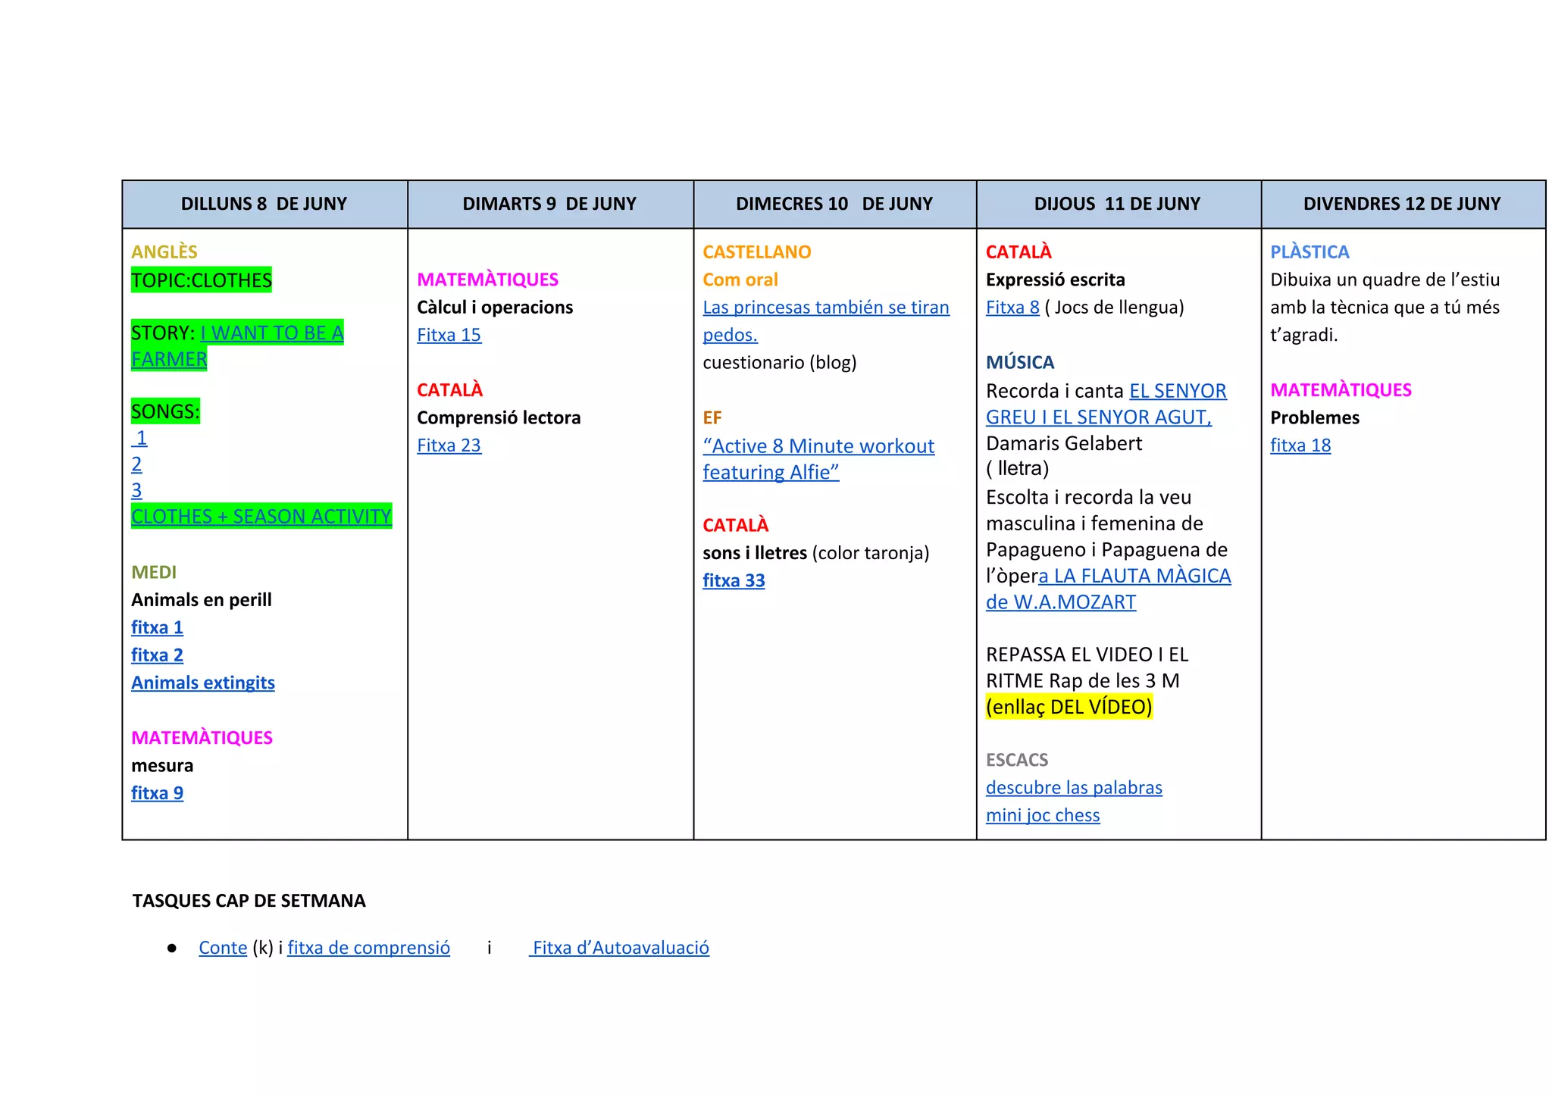Open fitxa 18 under Problemes
This screenshot has width=1552, height=1097.
pos(1300,445)
